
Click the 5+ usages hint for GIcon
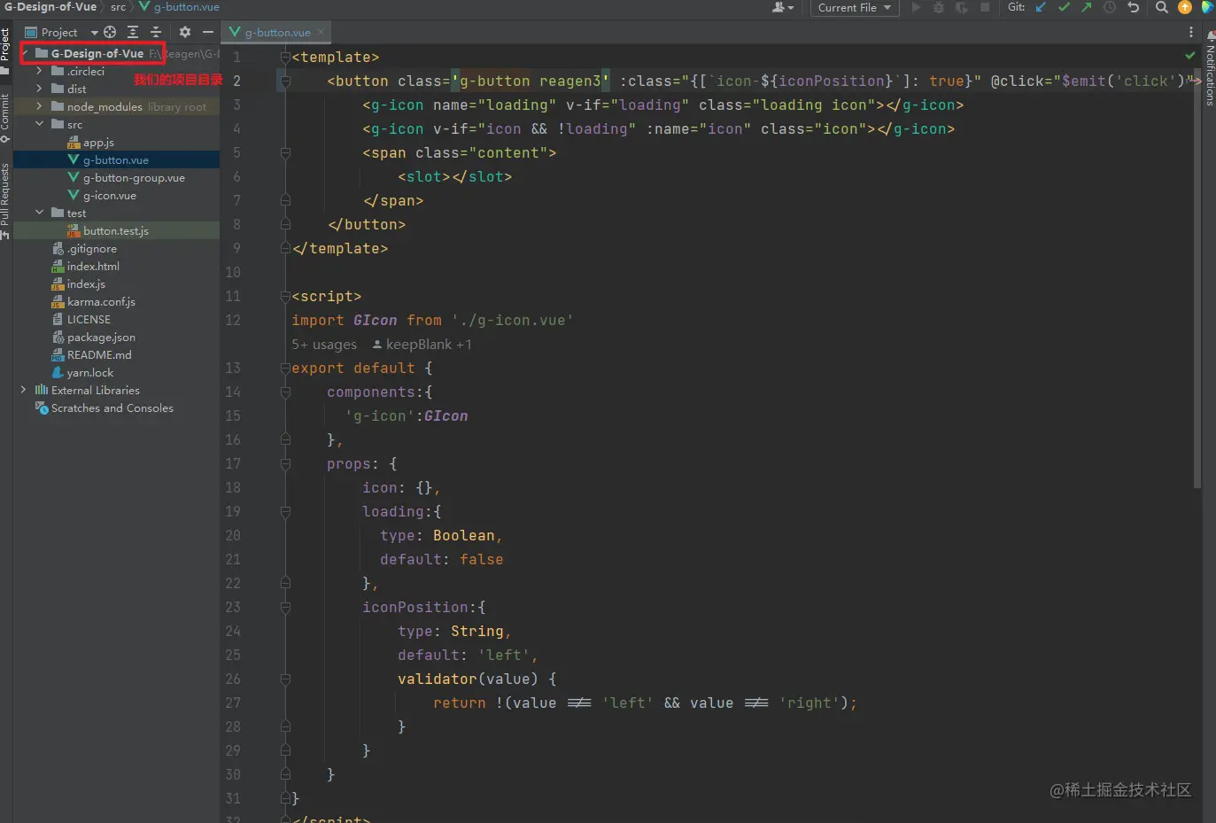(x=322, y=344)
